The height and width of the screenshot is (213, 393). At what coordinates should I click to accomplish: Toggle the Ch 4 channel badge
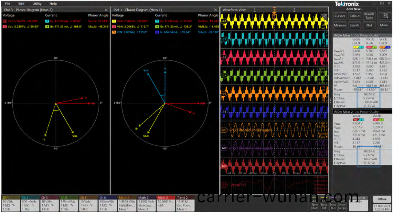coord(68,204)
